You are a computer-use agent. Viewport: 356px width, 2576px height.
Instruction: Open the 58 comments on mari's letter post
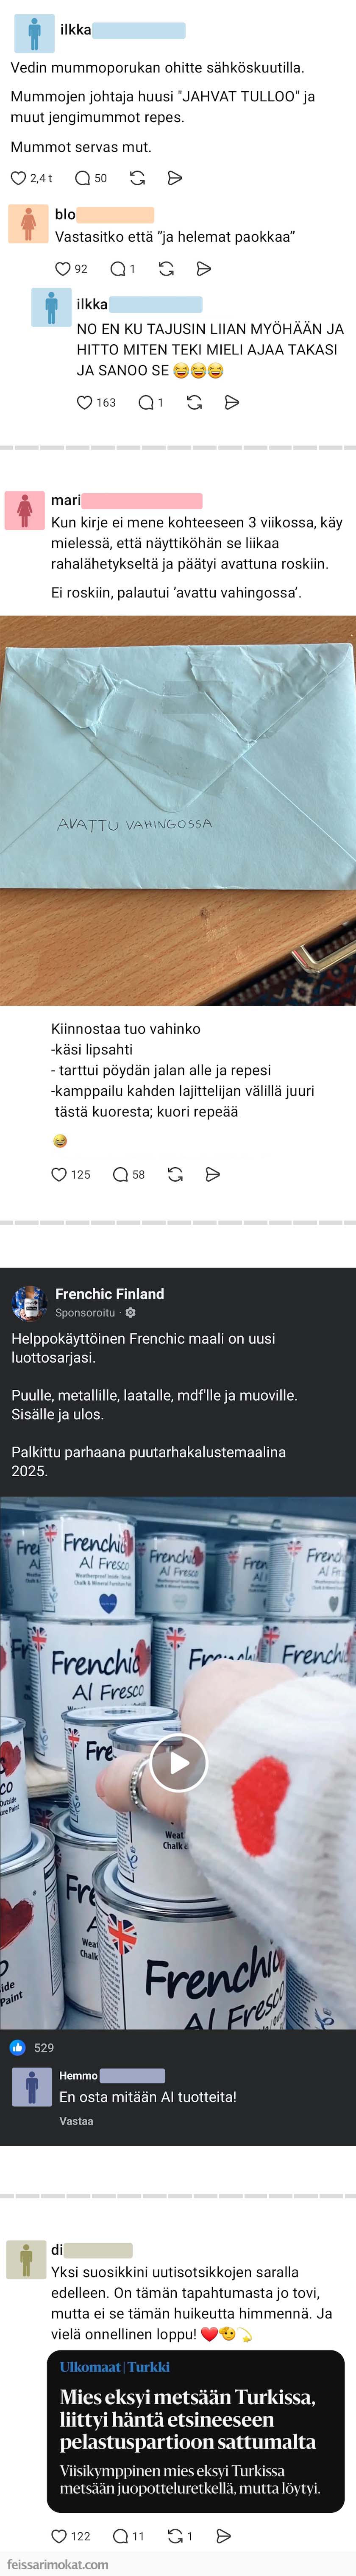tap(128, 1174)
